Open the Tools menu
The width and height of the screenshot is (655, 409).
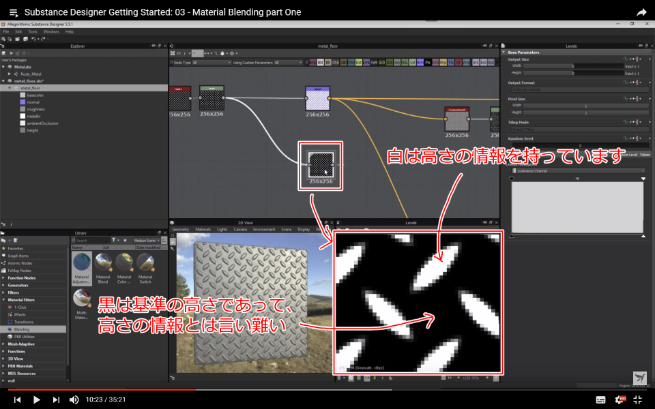pos(33,32)
